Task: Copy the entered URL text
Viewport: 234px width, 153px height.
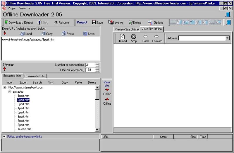Action: pos(47,34)
